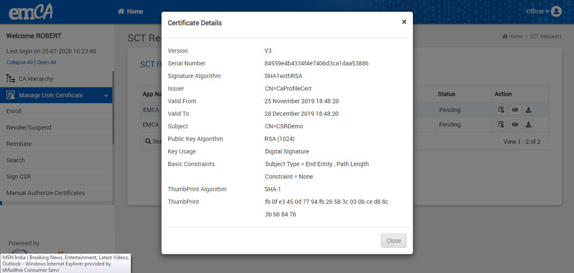Choose Sign CSR in the sidebar

tap(19, 176)
